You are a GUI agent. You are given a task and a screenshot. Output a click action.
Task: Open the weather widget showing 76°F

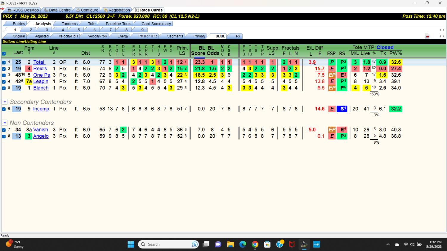point(15,244)
